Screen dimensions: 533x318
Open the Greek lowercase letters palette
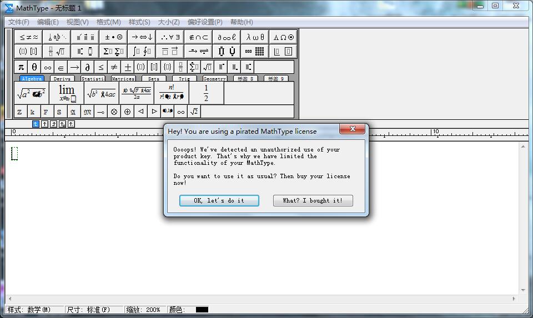click(x=255, y=37)
